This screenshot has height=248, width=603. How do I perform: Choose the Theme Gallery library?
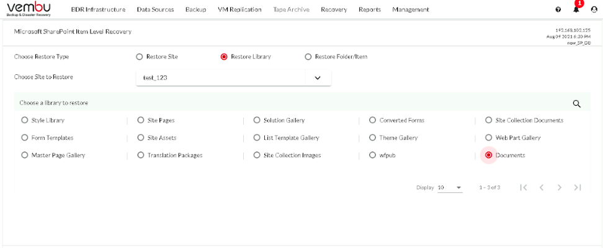point(372,138)
